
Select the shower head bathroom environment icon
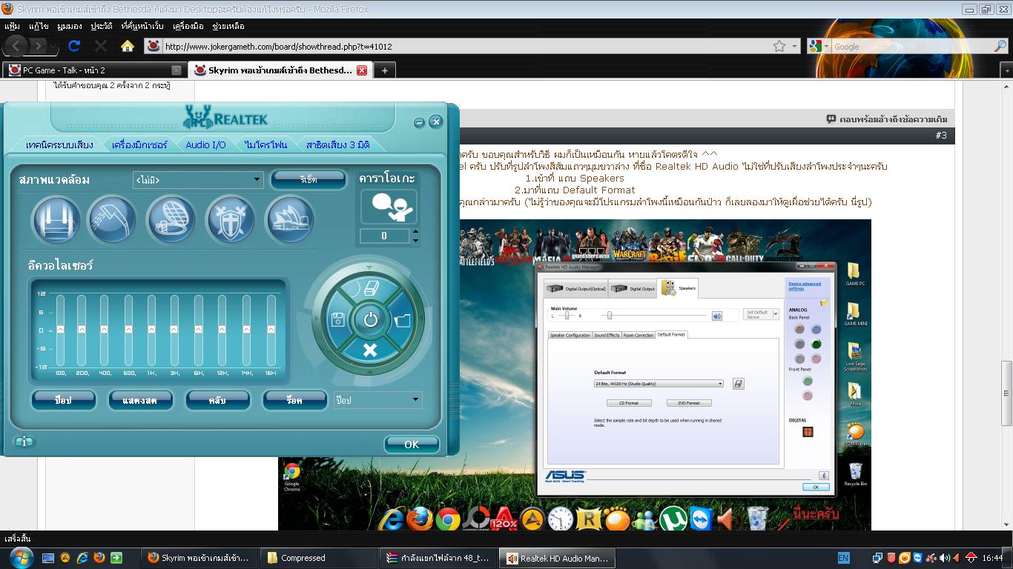click(112, 220)
